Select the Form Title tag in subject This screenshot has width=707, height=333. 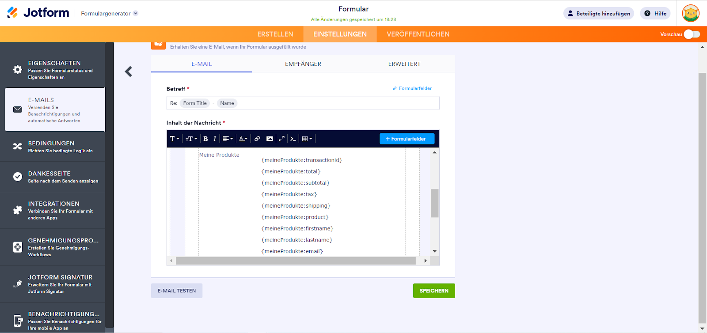pyautogui.click(x=195, y=103)
